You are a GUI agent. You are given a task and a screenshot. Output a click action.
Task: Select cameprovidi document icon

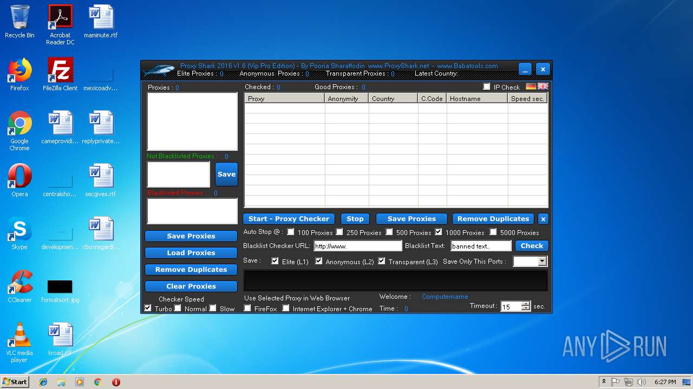pyautogui.click(x=60, y=128)
